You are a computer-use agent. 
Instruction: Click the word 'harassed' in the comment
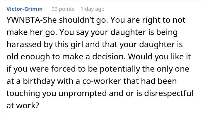click(x=24, y=44)
